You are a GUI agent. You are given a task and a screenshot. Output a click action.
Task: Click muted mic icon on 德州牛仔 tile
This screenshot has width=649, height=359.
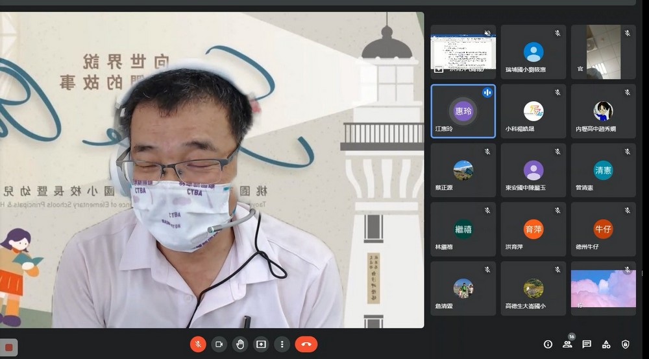(628, 211)
